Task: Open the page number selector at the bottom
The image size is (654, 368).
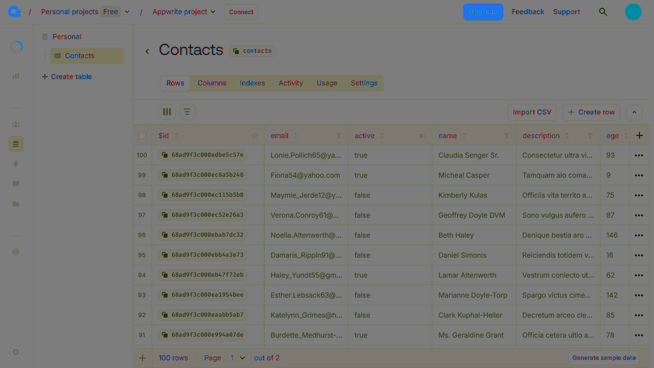Action: click(x=237, y=358)
